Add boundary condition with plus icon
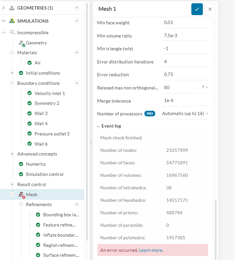The width and height of the screenshot is (235, 260). 77,83
